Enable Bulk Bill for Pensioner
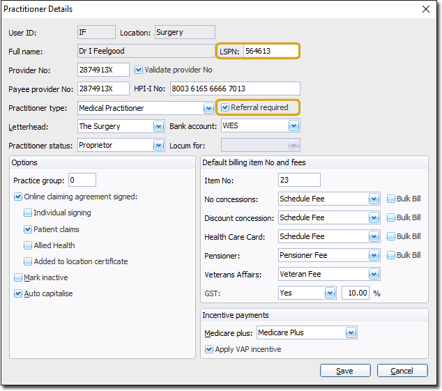This screenshot has height=391, width=442. (x=390, y=255)
